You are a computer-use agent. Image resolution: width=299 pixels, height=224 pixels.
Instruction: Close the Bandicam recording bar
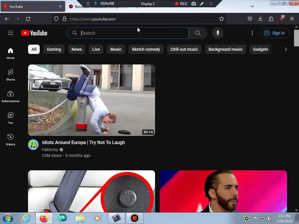click(x=211, y=3)
